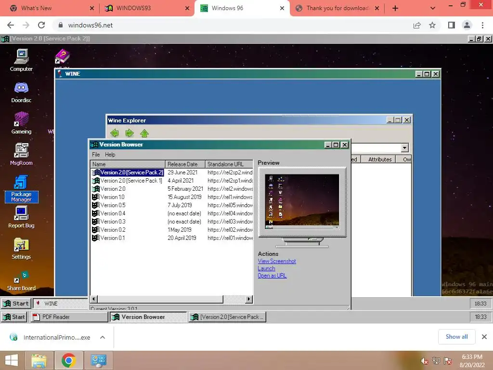This screenshot has height=370, width=493.
Task: Select the Version 2.0 [Service Pack 1] row
Action: [172, 181]
